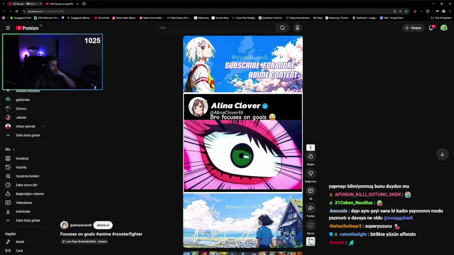Screen dimensions: 454x255
Task: Open the Konfuse Shop bookmark
Action: pos(220,18)
